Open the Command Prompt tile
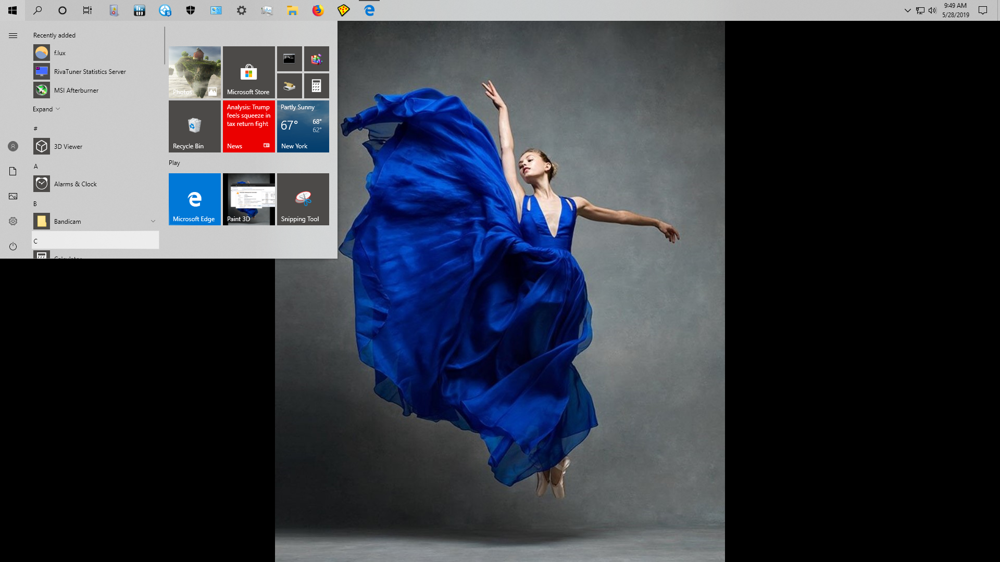The image size is (1000, 562). click(289, 59)
